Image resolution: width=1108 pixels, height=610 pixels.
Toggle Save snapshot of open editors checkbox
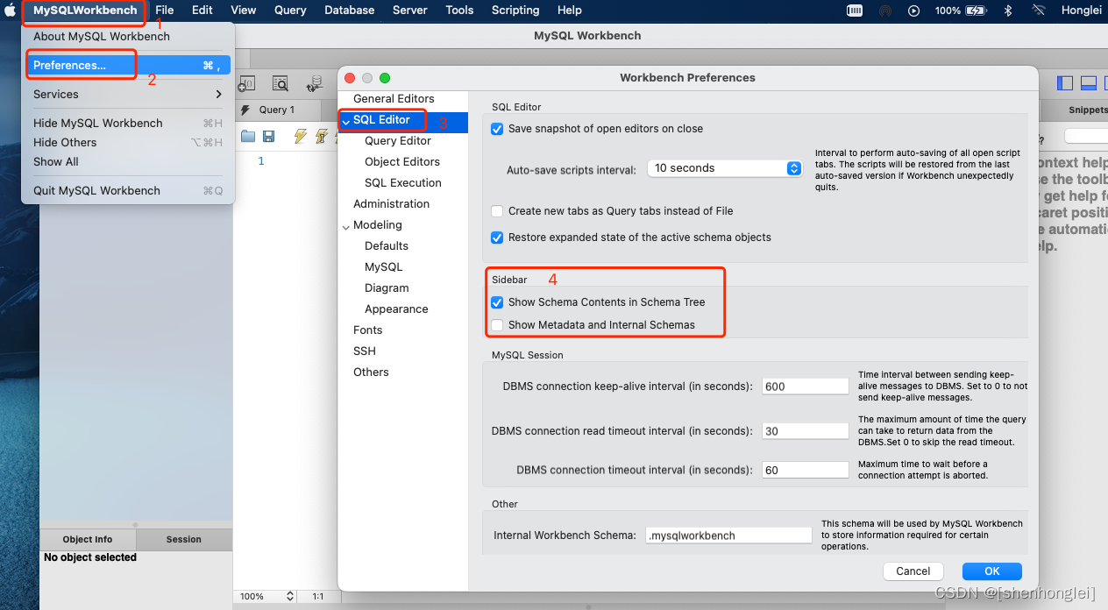(498, 129)
